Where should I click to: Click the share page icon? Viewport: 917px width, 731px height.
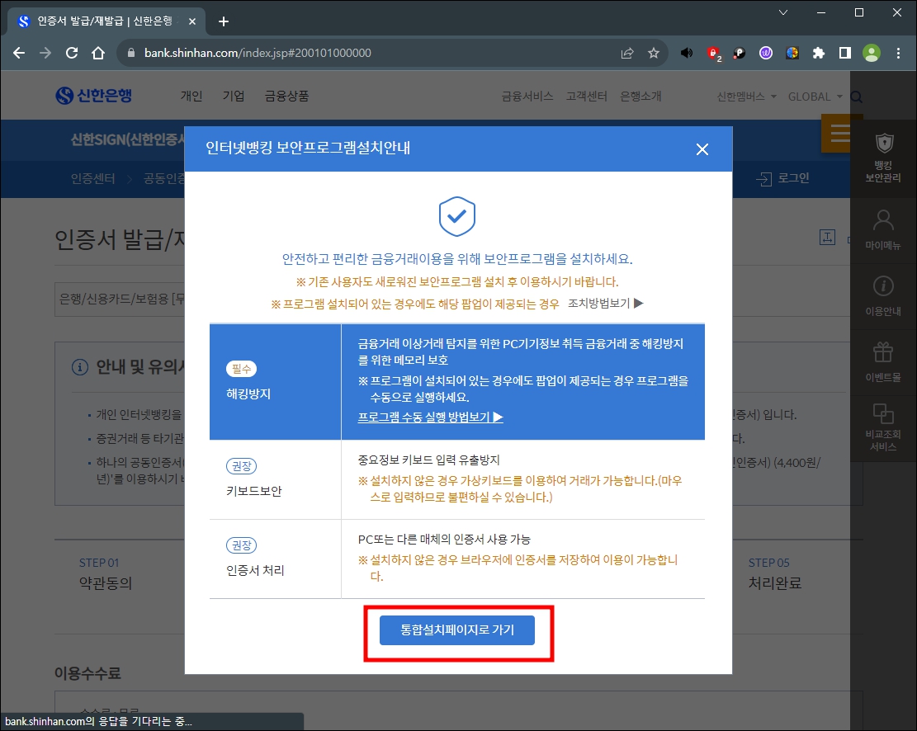coord(627,54)
